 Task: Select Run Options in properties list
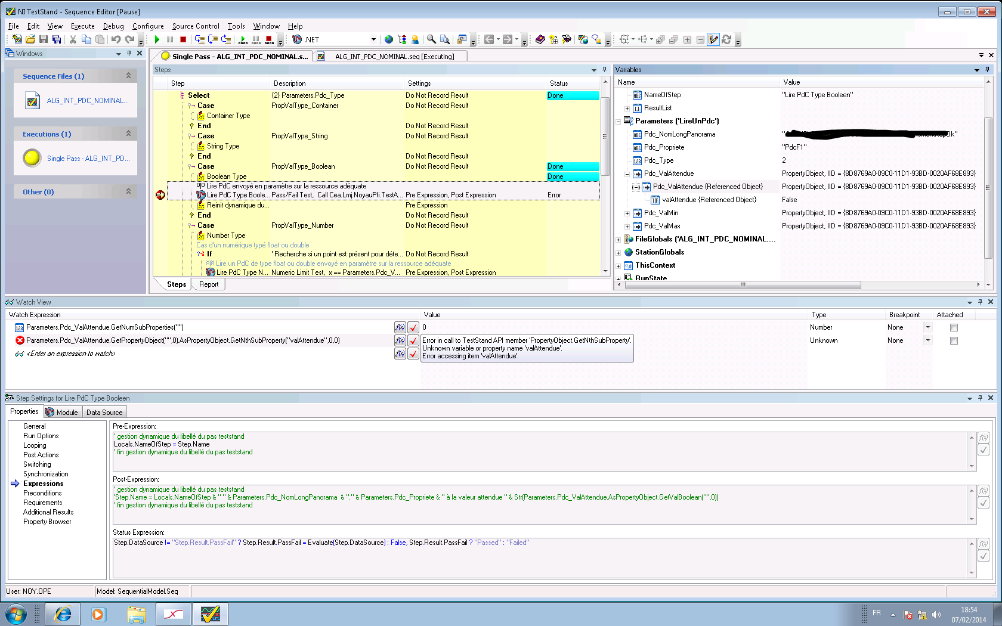pos(41,436)
